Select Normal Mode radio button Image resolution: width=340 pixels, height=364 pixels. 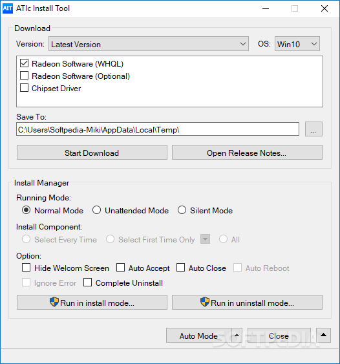pyautogui.click(x=27, y=210)
